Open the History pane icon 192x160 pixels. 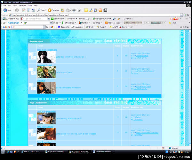[62, 10]
